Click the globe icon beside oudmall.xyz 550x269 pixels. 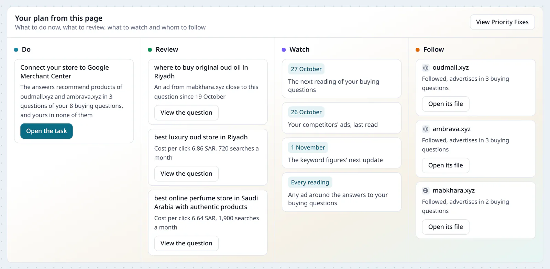[426, 68]
